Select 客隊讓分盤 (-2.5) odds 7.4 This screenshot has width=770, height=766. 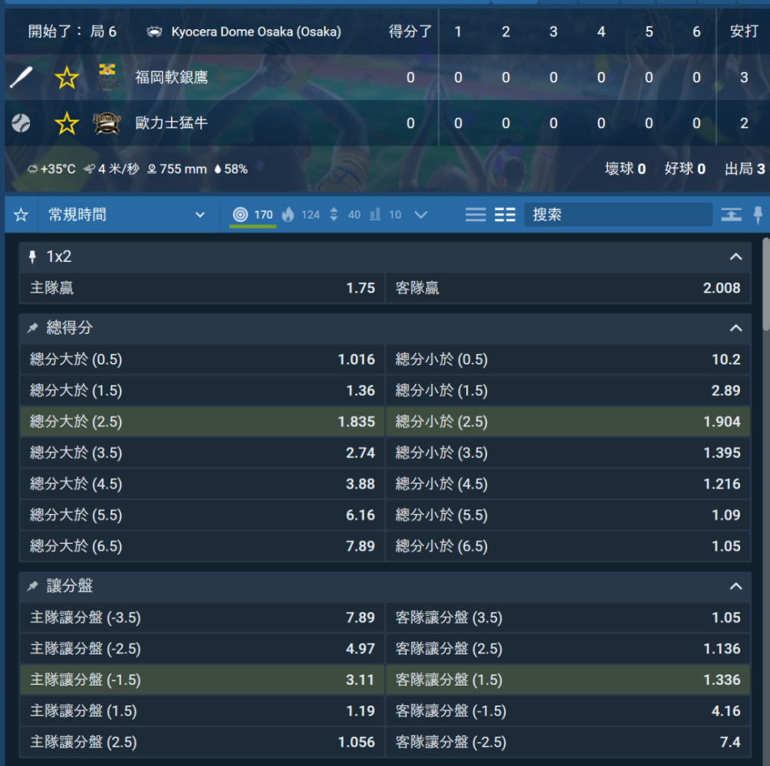[x=568, y=742]
